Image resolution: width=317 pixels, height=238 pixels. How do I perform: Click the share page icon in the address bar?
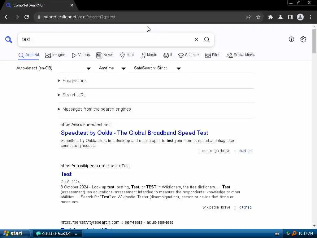pos(248,17)
